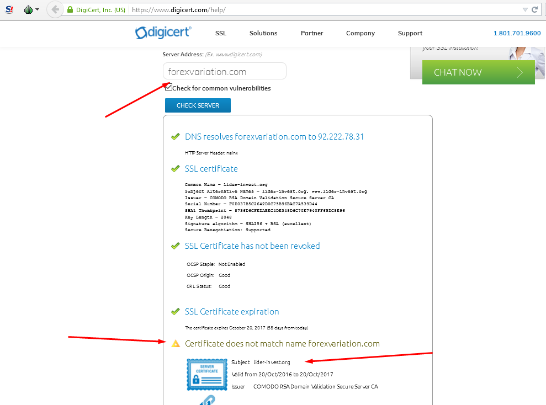Viewport: 546px width, 405px height.
Task: Click the yellow warning triangle icon
Action: coord(176,344)
